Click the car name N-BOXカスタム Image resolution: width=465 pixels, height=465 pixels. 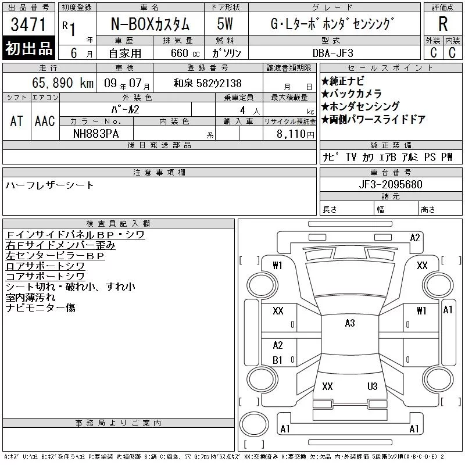pos(150,24)
